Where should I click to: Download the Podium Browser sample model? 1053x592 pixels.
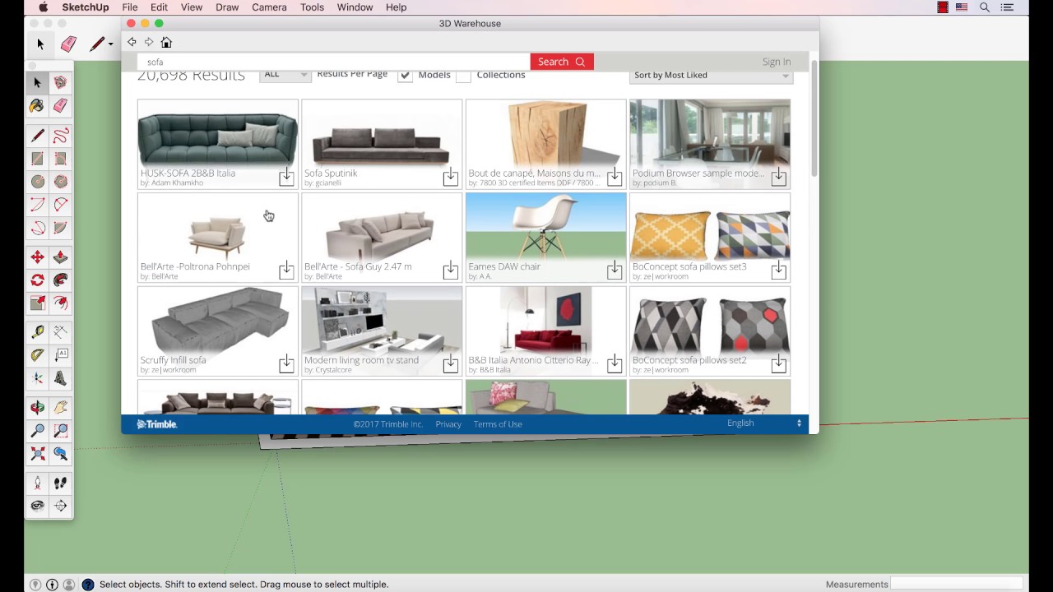(778, 177)
